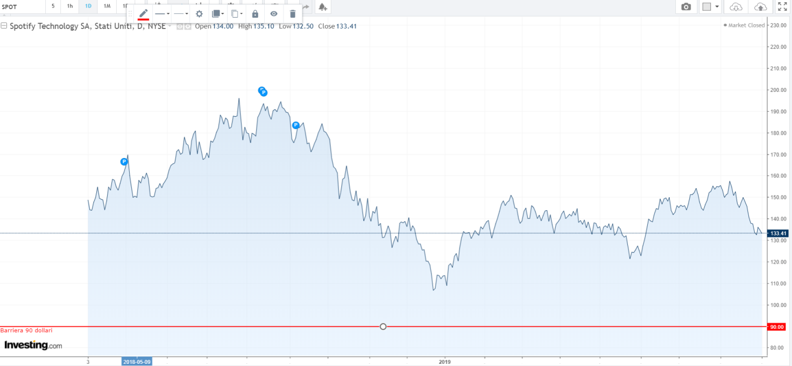This screenshot has height=366, width=792.
Task: Click the red 90.00 price tag
Action: (x=777, y=326)
